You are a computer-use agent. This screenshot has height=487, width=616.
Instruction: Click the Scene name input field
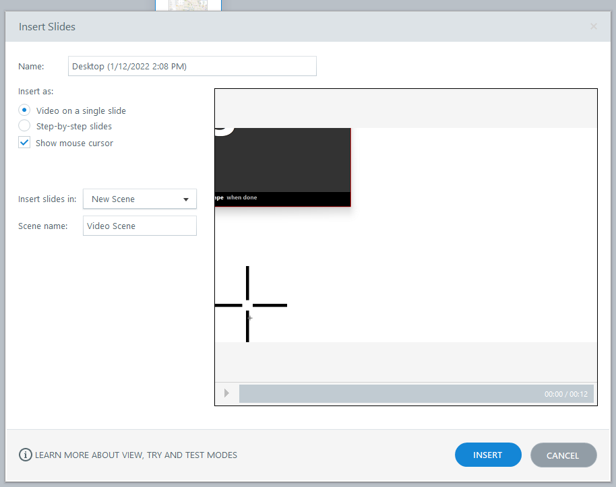(x=140, y=226)
